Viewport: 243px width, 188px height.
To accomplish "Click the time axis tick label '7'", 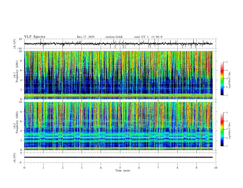I will (x=158, y=168).
